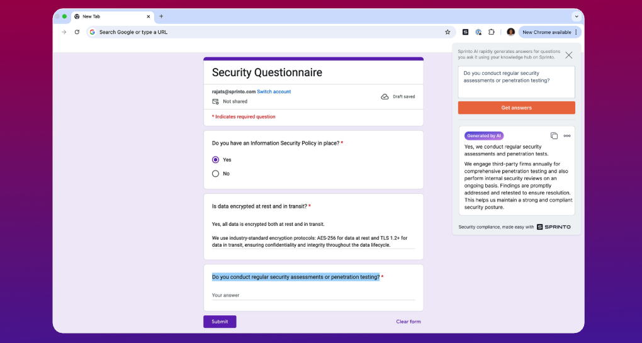Click the penetration testing Your answer field
Image resolution: width=642 pixels, height=343 pixels.
(313, 295)
